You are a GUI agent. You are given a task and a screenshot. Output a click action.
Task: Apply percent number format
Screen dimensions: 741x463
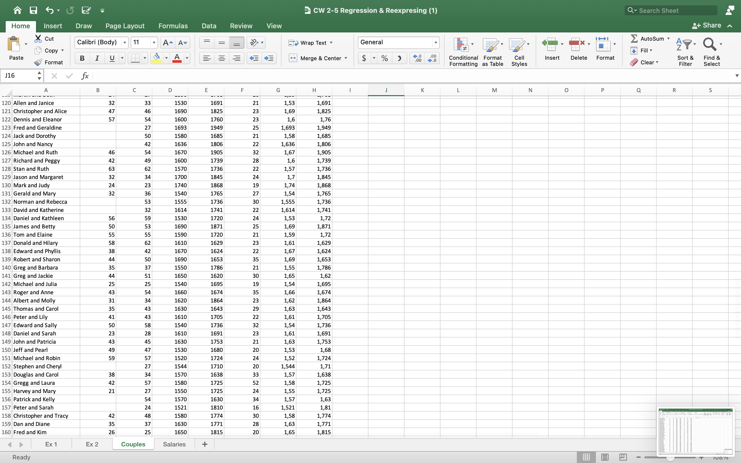pos(384,58)
